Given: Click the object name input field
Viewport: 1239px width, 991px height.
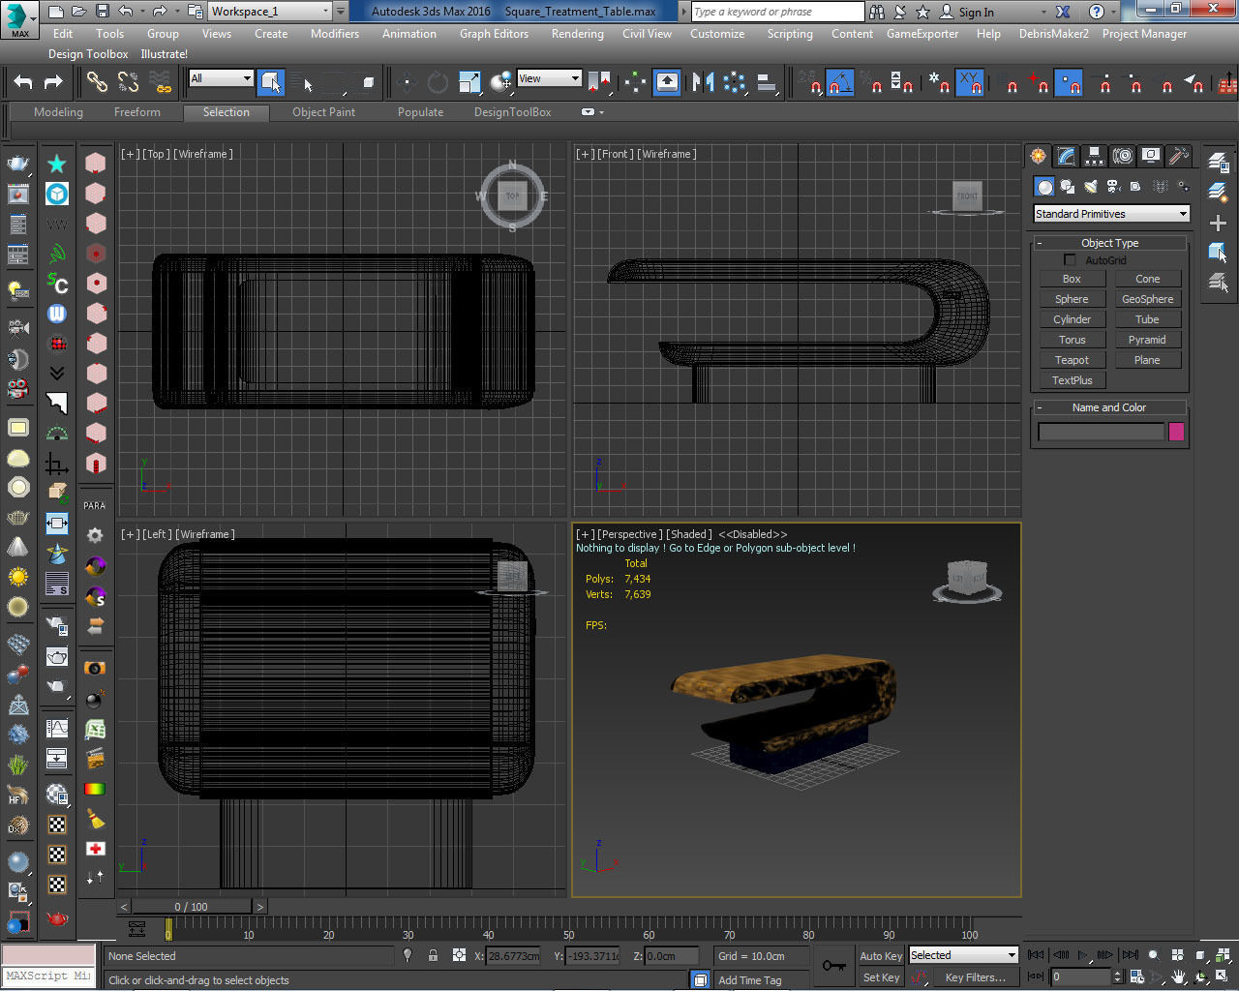Looking at the screenshot, I should pyautogui.click(x=1102, y=432).
